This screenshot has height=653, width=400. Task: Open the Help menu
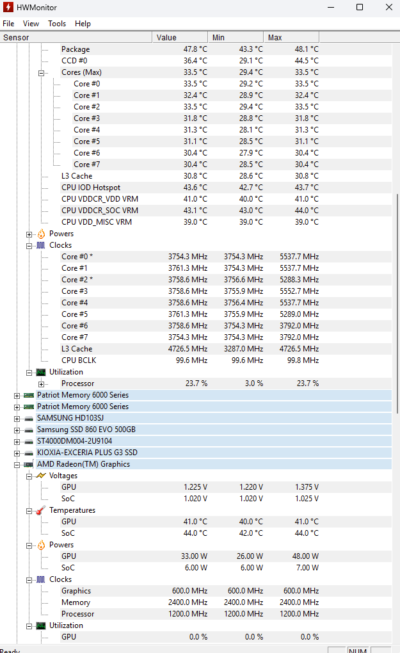(x=83, y=24)
